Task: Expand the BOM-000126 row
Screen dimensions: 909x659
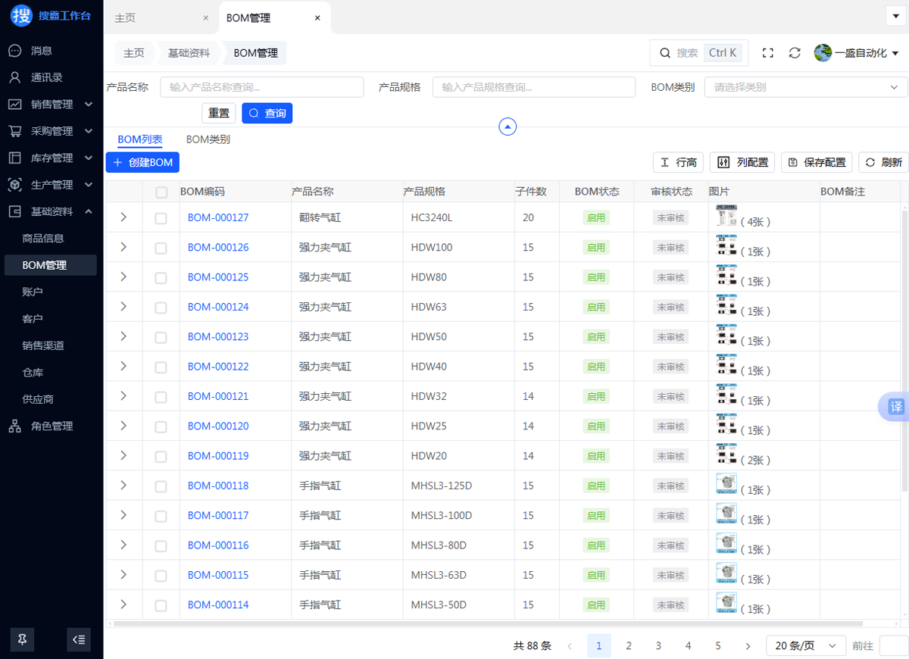Action: tap(123, 247)
